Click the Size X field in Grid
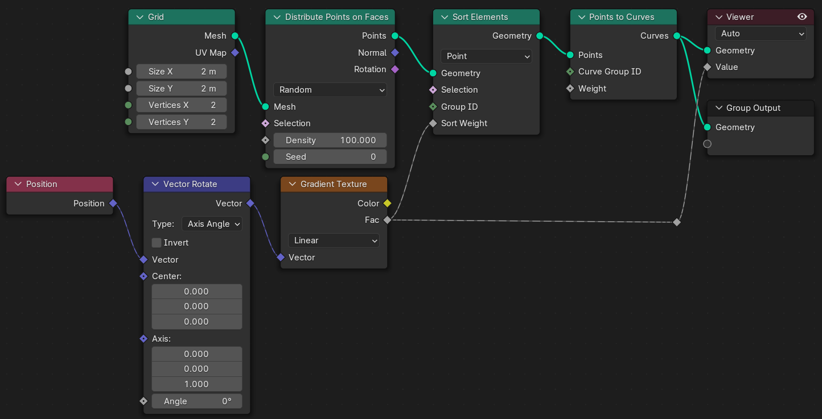This screenshot has height=419, width=822. 181,72
